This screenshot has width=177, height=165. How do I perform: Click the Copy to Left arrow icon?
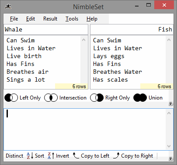click(x=76, y=155)
